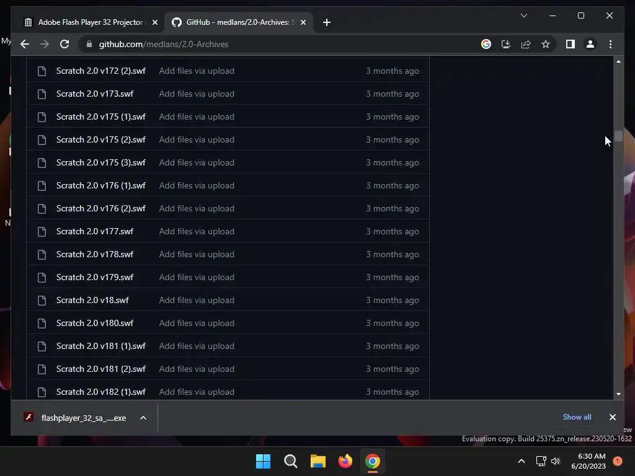Open File Explorer from taskbar
This screenshot has width=635, height=476.
318,461
